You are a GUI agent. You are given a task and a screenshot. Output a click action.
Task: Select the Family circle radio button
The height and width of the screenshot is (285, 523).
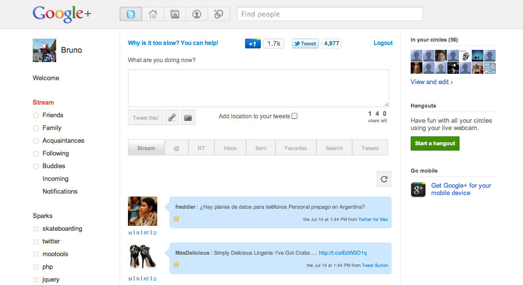[36, 128]
